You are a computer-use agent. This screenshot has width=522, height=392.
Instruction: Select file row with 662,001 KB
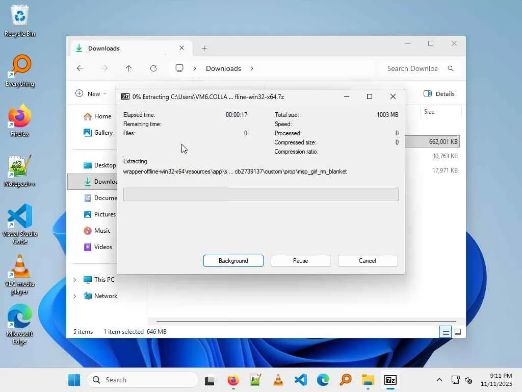click(432, 142)
